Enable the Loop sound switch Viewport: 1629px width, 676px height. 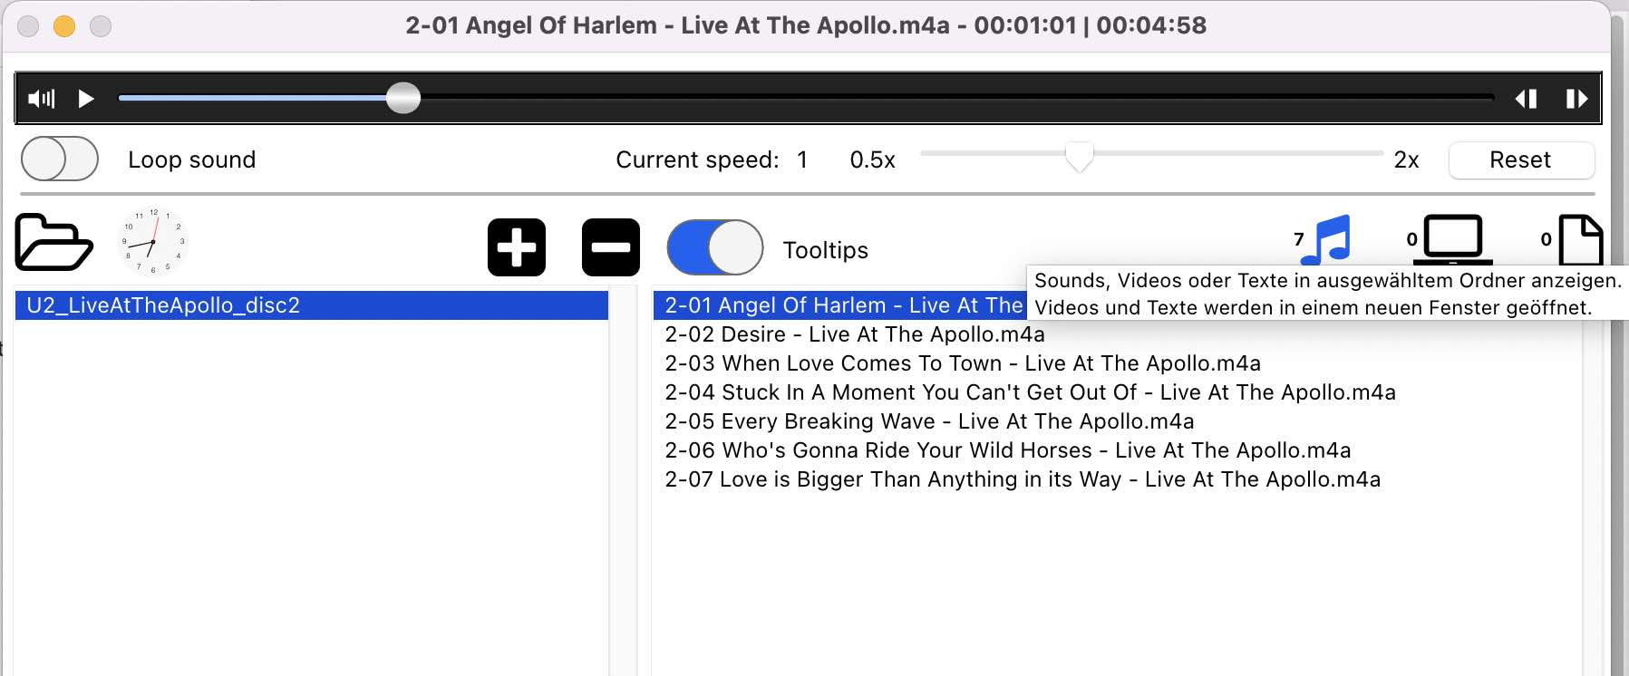(60, 159)
